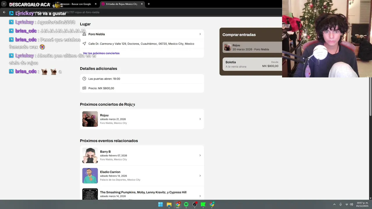Click the "Comprar entradas" heading
Viewport: 372px width, 209px height.
tap(239, 35)
